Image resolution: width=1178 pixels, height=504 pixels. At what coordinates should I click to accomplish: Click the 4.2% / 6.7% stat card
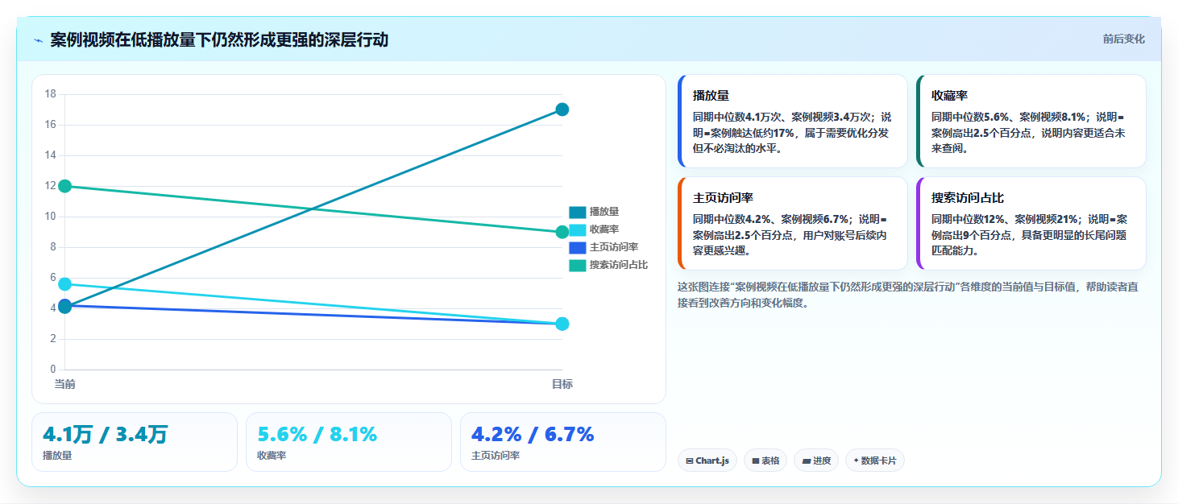point(563,442)
